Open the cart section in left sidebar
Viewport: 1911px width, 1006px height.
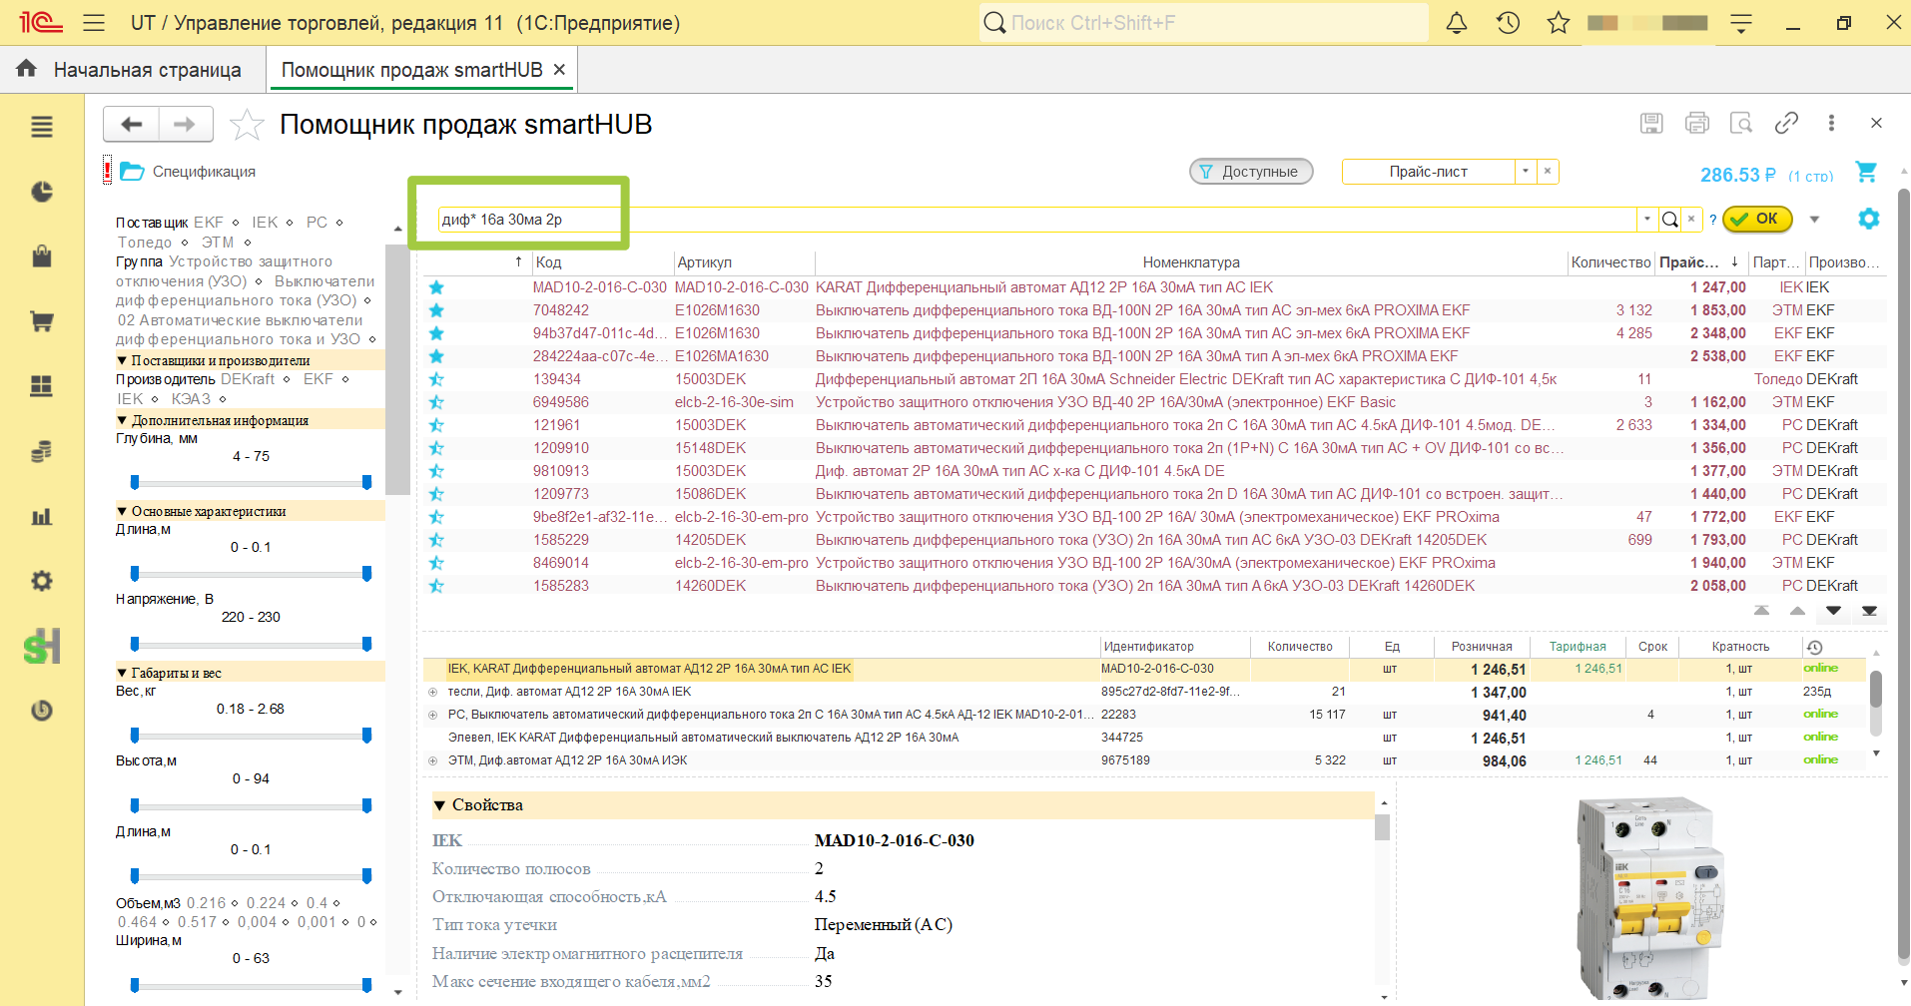(x=41, y=321)
